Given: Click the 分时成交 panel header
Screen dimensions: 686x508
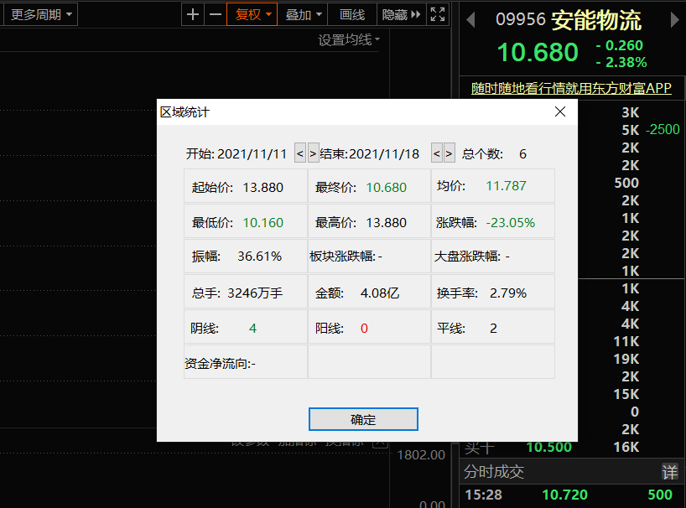Looking at the screenshot, I should tap(495, 472).
